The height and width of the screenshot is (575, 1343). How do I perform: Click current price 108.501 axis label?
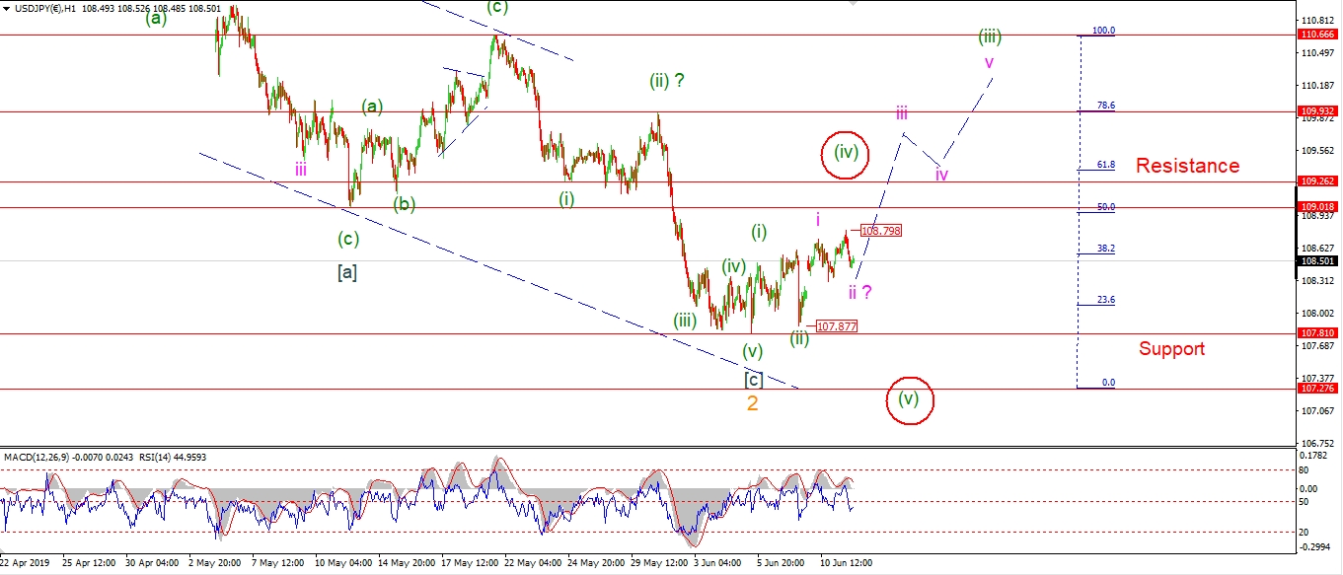(x=1320, y=261)
